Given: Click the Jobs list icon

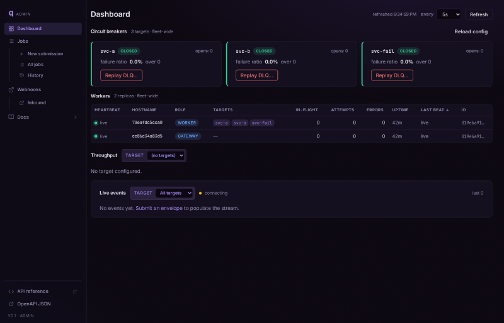Looking at the screenshot, I should (11, 41).
